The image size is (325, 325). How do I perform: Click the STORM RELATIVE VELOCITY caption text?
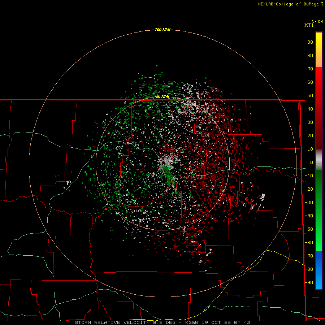[112, 322]
